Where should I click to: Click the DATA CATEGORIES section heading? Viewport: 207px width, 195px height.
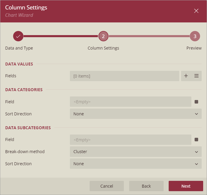pyautogui.click(x=24, y=90)
